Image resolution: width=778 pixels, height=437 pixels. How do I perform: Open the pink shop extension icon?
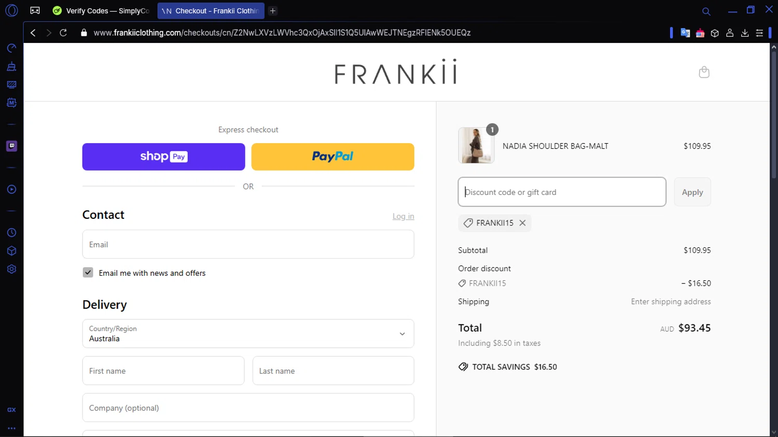click(700, 33)
